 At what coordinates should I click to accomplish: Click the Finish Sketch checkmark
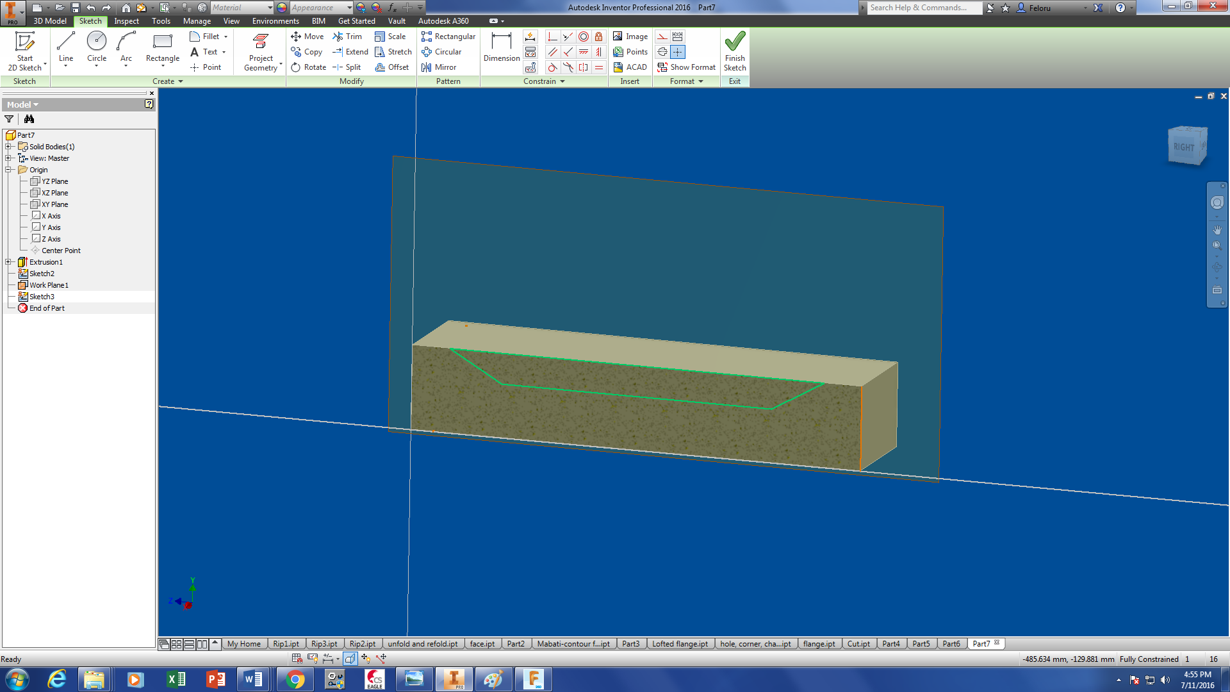click(735, 42)
